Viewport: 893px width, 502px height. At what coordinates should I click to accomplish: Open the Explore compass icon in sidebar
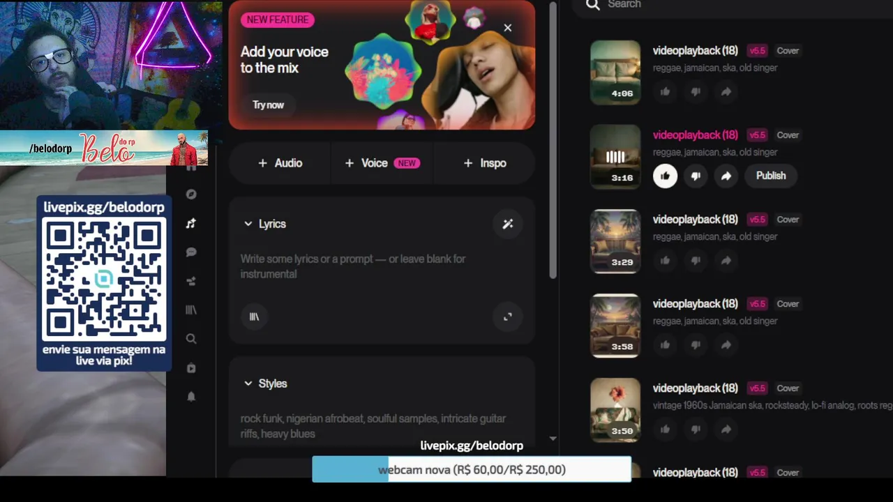point(191,195)
